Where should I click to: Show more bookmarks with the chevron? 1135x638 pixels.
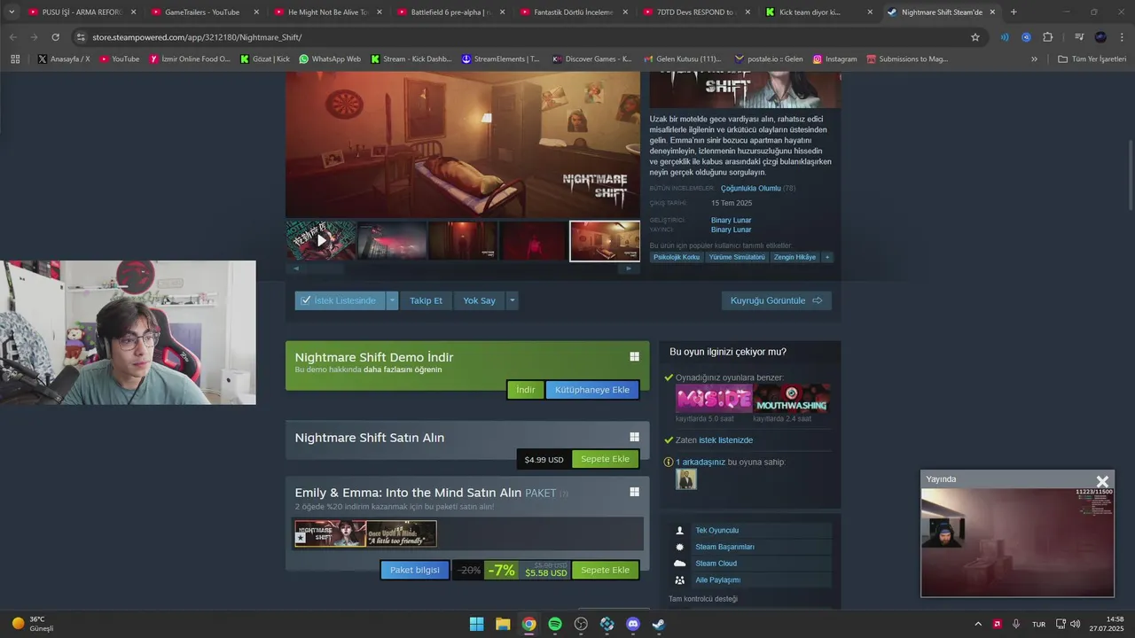[x=1034, y=58]
